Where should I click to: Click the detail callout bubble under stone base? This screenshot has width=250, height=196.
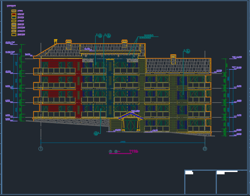click(x=96, y=133)
